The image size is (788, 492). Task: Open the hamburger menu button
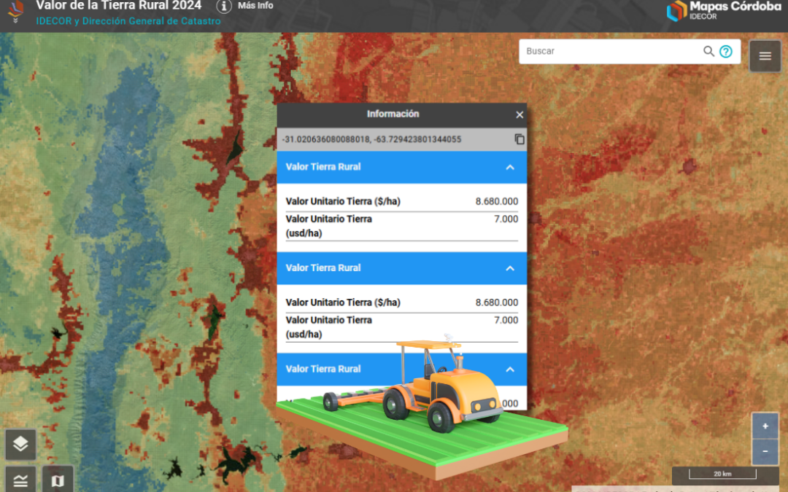(765, 56)
